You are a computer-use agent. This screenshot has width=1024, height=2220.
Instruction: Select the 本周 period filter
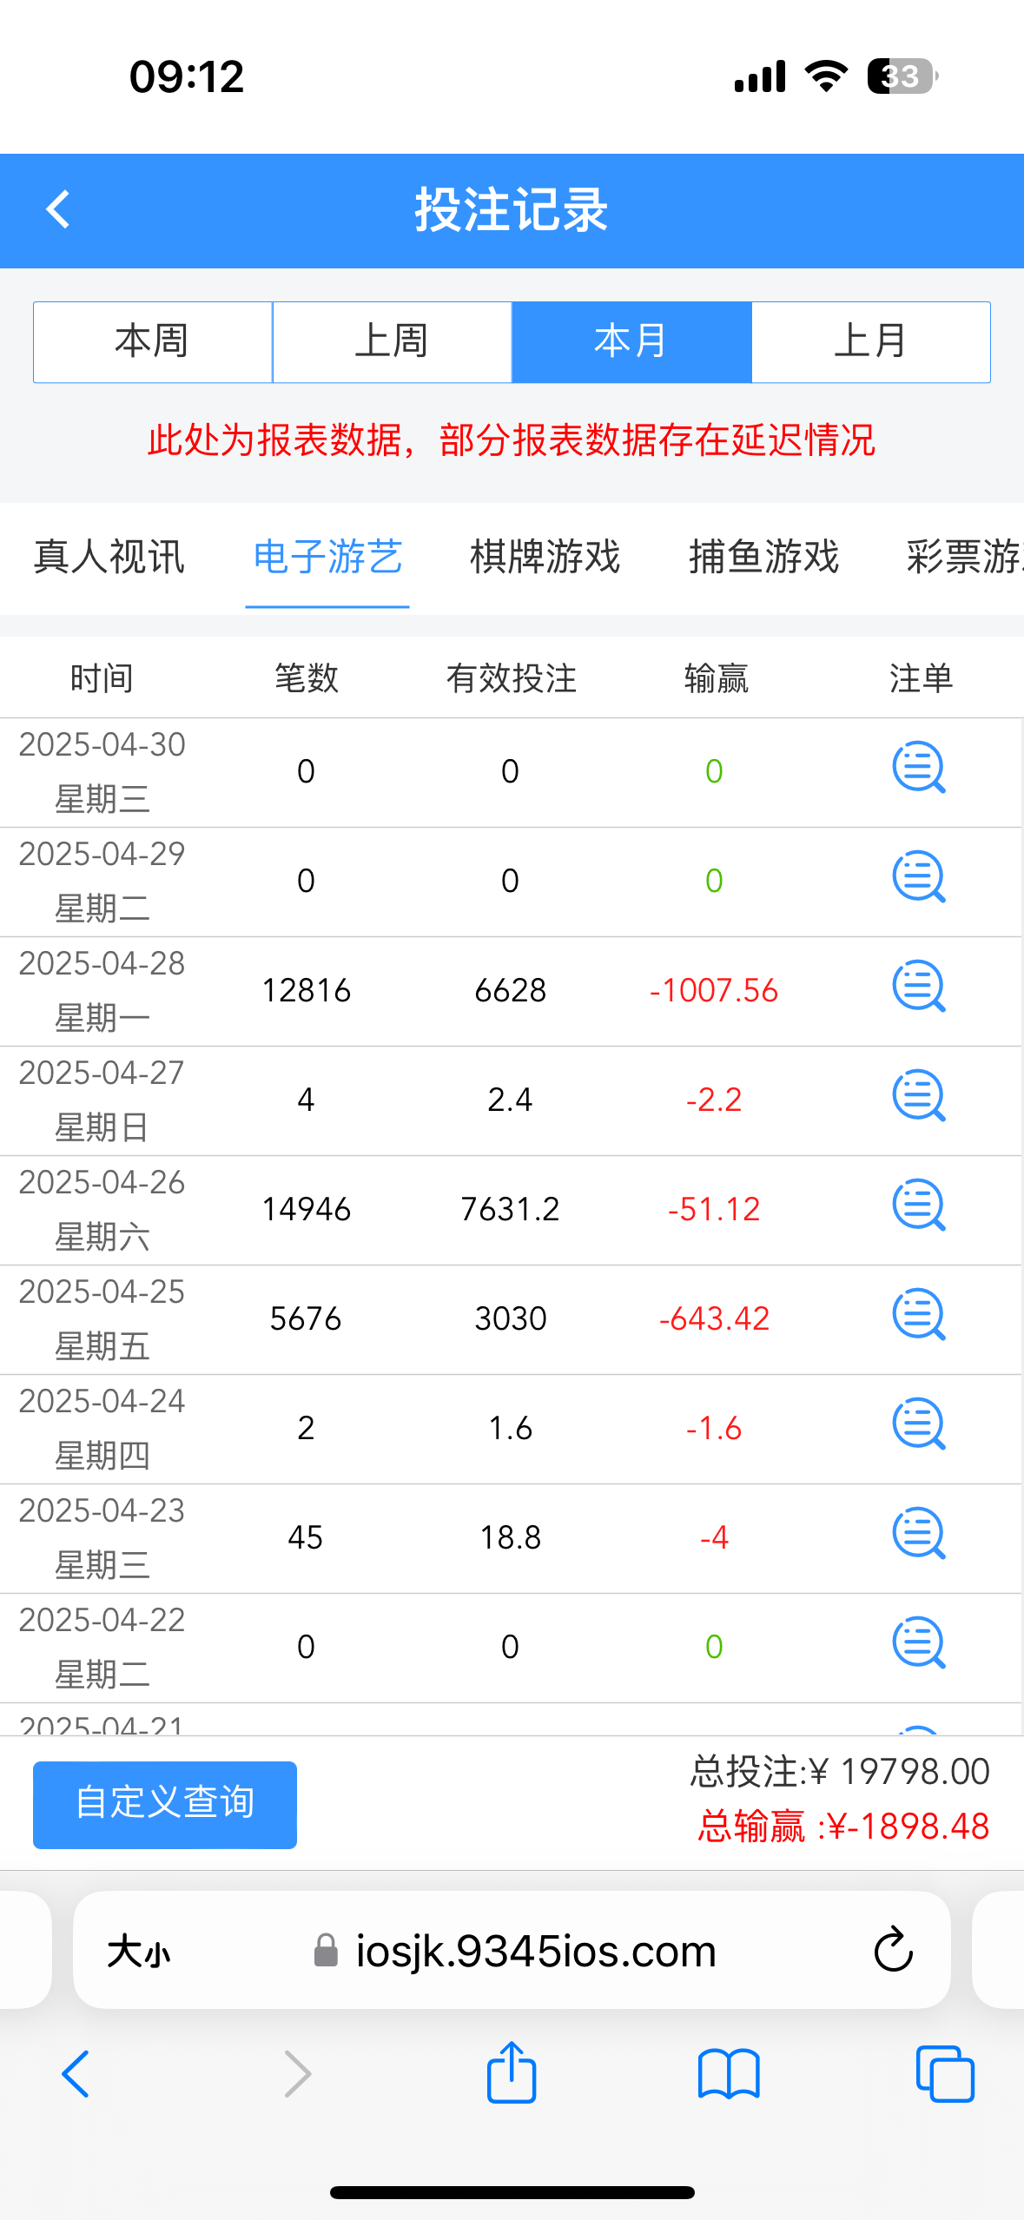(153, 342)
